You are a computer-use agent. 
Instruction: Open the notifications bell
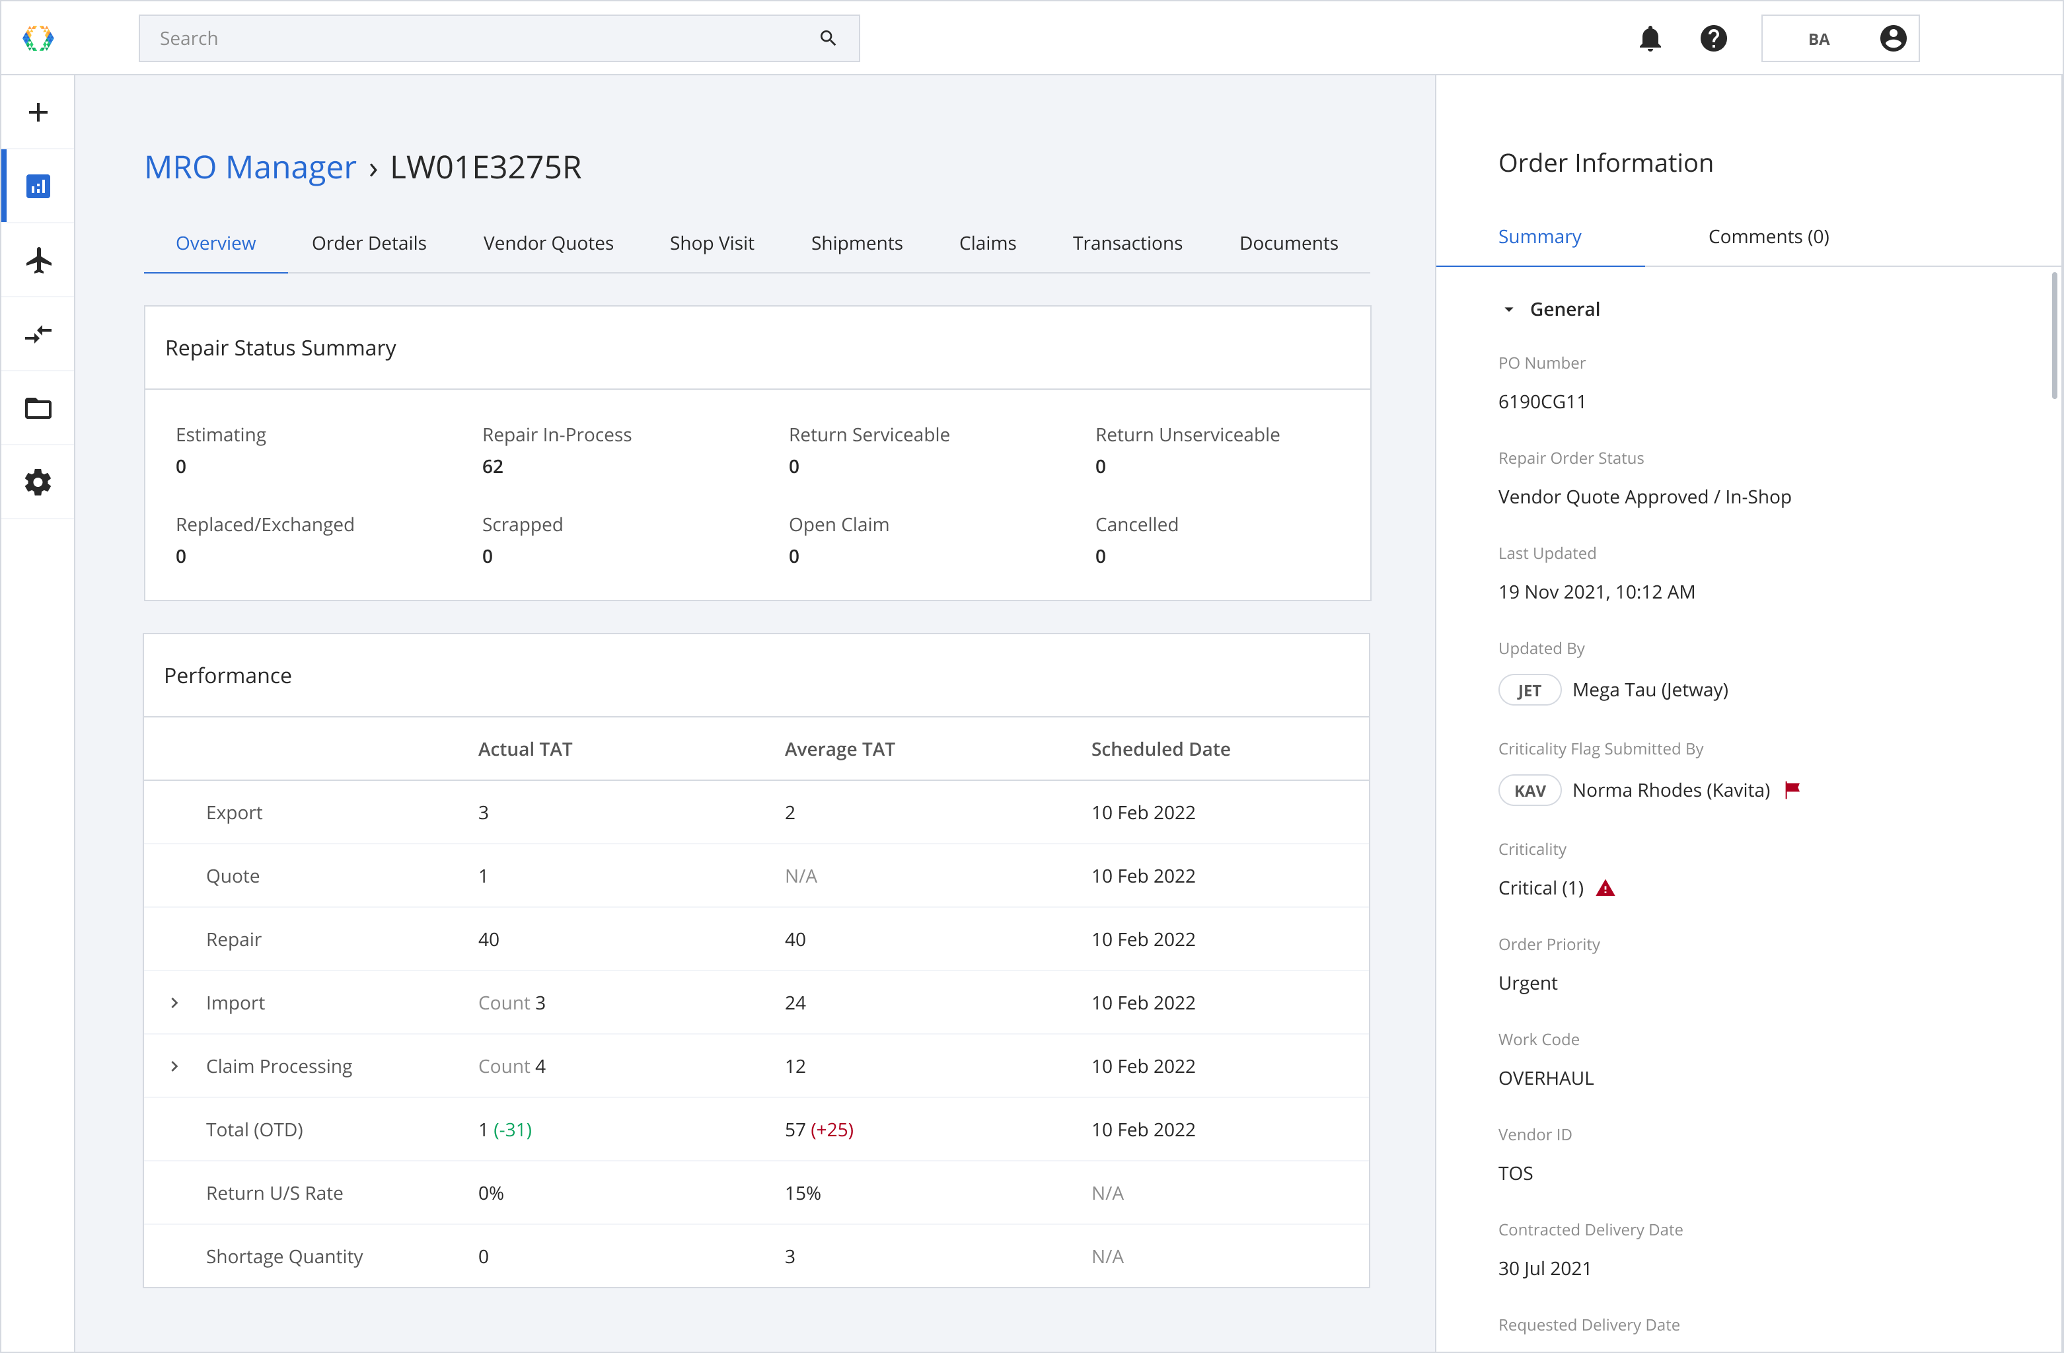1650,38
